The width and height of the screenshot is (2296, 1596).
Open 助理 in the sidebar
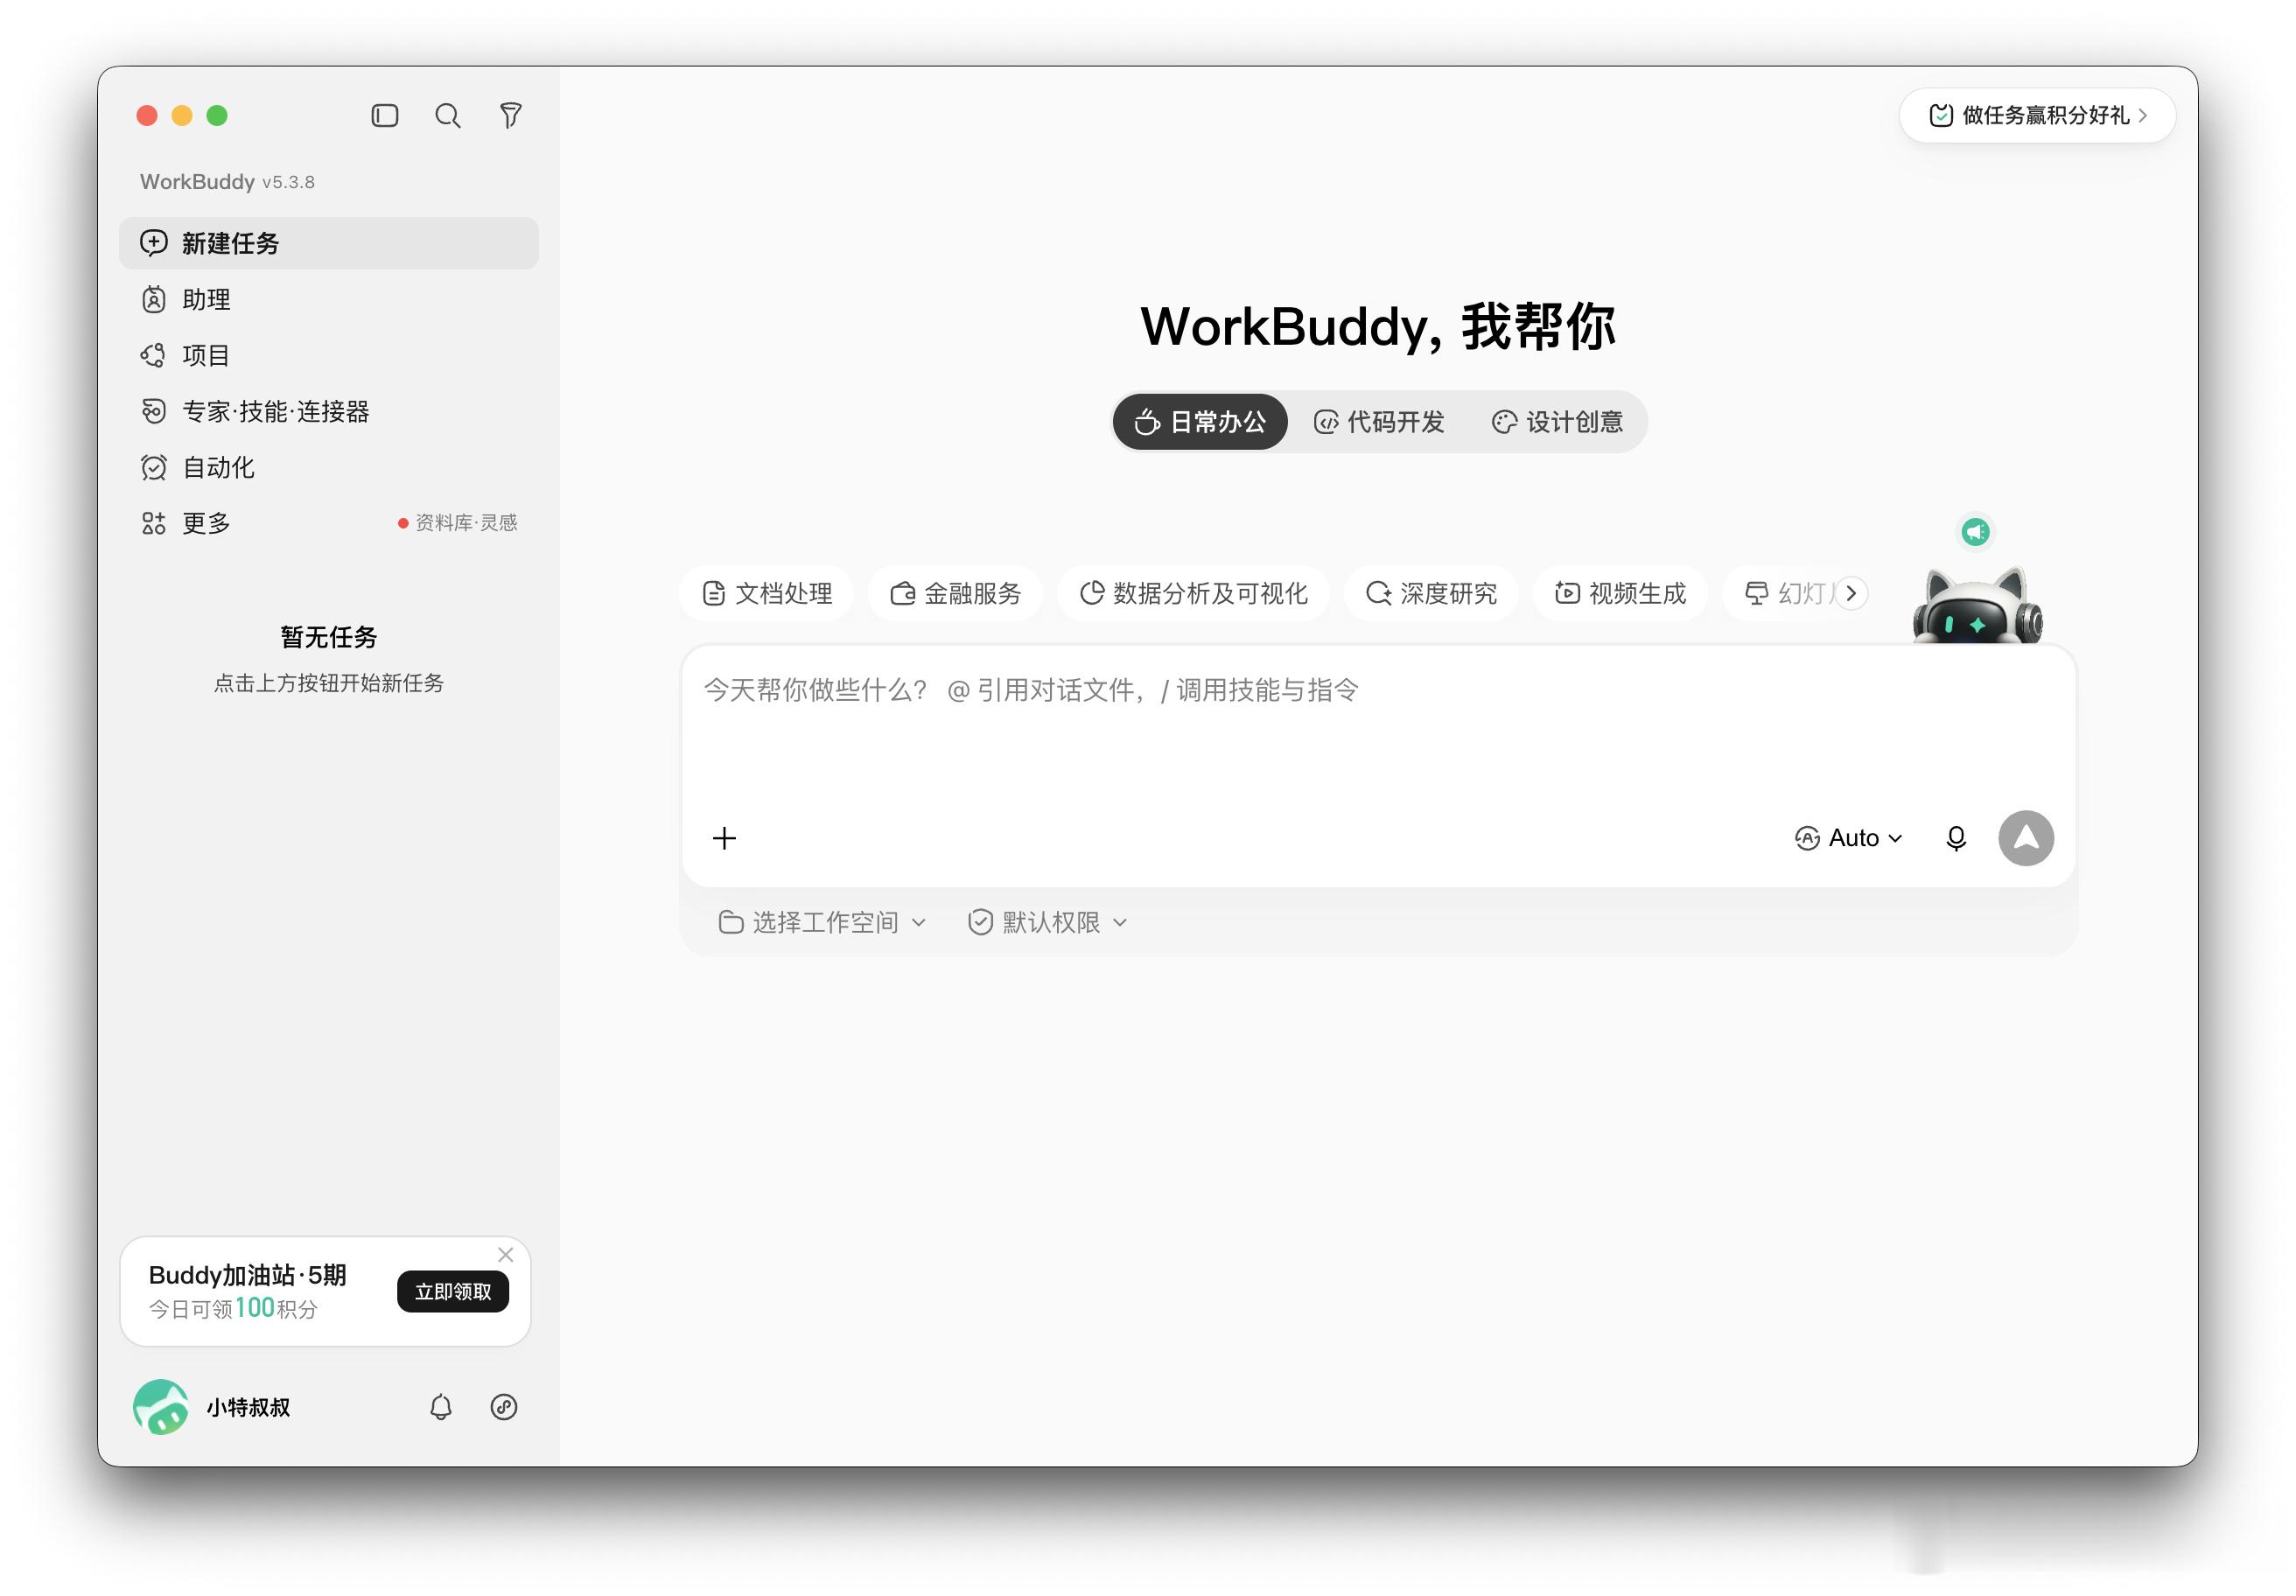point(329,299)
